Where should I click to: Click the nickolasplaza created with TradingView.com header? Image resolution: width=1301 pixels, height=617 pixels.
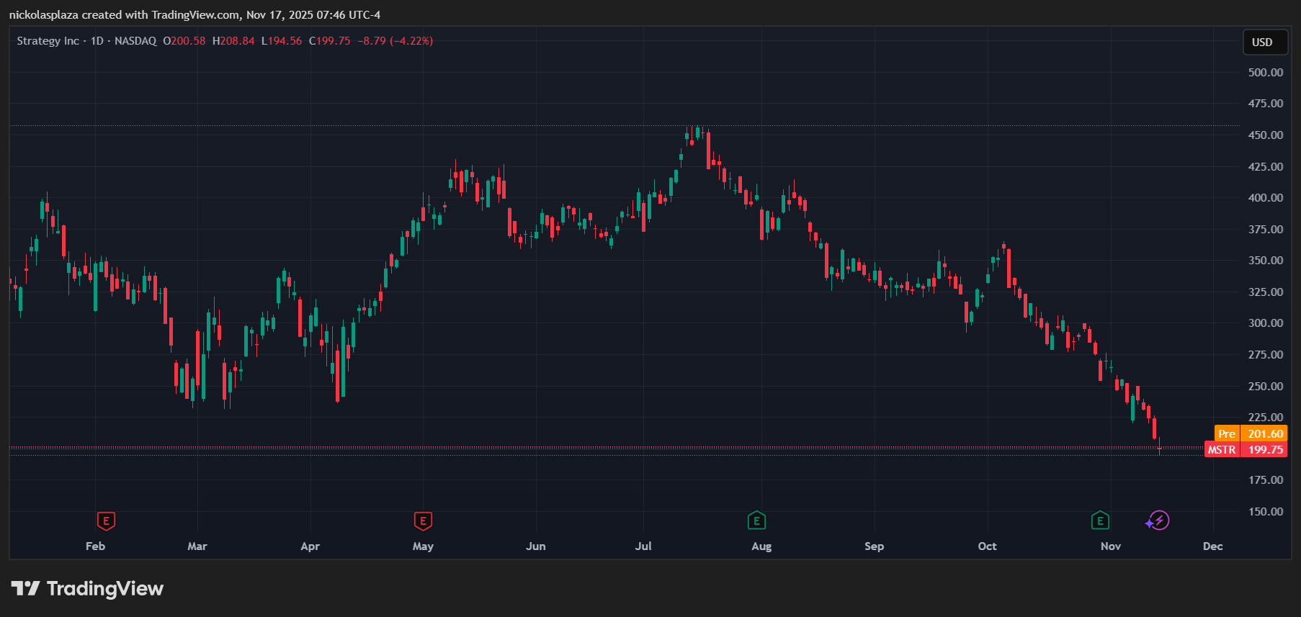pyautogui.click(x=195, y=14)
